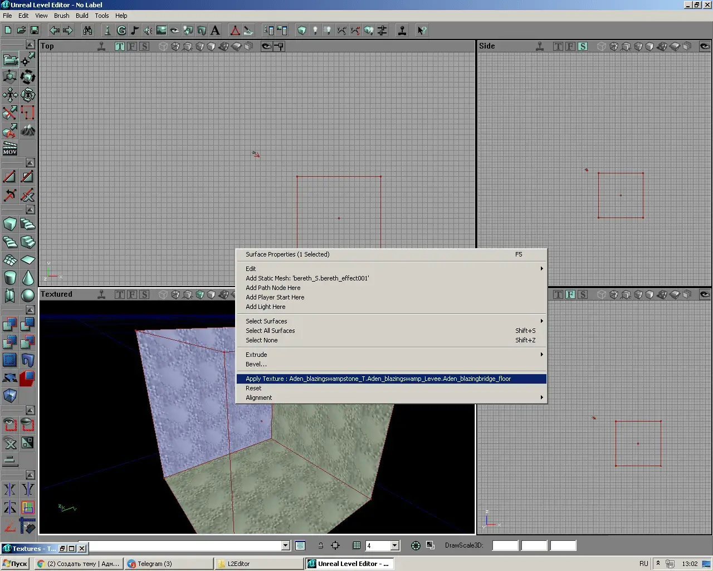Viewport: 713px width, 571px height.
Task: Select the Cone builder brush
Action: pos(28,278)
